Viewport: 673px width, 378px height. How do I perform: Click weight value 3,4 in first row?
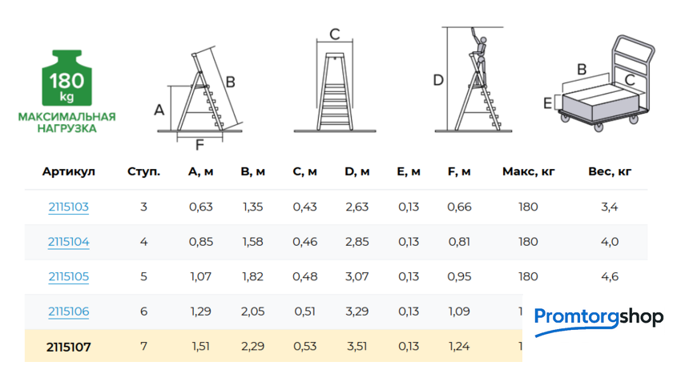pos(610,207)
